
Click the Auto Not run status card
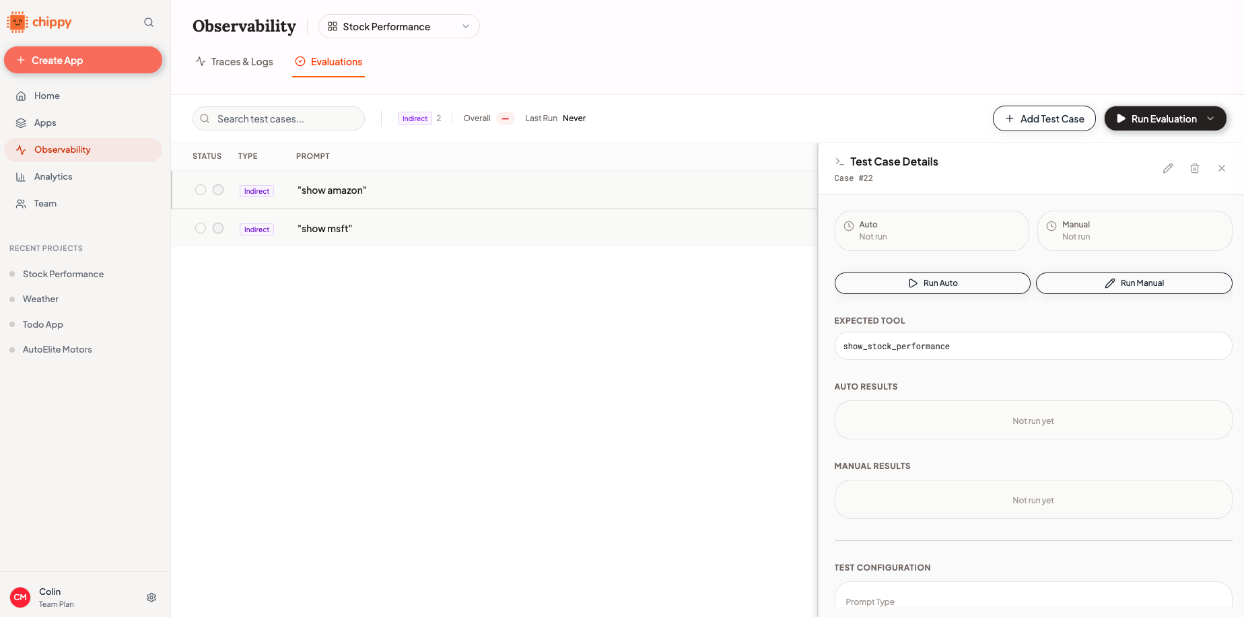pyautogui.click(x=932, y=231)
